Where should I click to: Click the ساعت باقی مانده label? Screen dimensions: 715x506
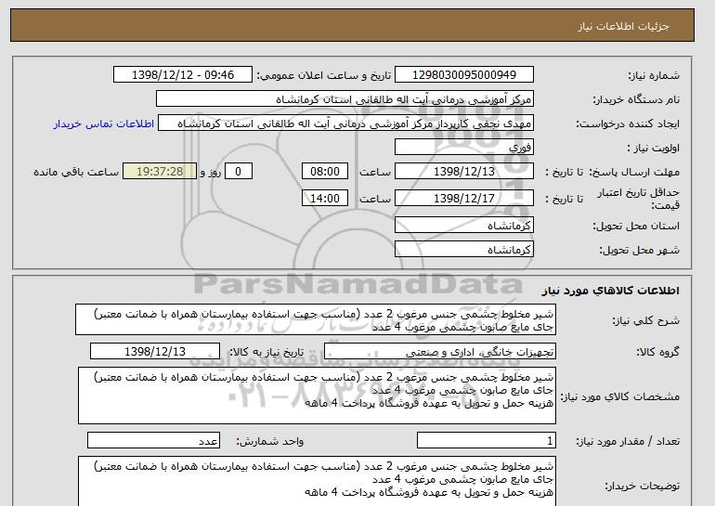(x=76, y=172)
